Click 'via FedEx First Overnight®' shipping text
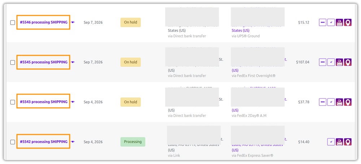 point(253,76)
